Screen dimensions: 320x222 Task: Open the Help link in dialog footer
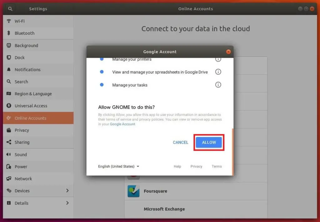pos(177,166)
